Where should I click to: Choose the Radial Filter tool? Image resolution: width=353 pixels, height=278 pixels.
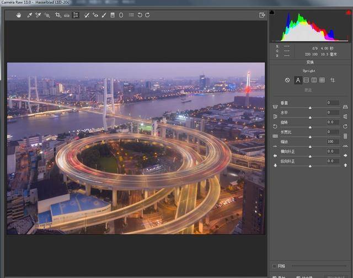(x=121, y=15)
